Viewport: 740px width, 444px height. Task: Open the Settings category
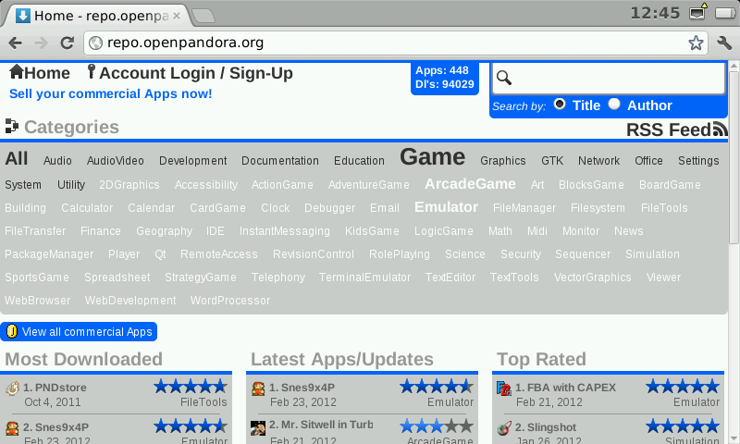(698, 161)
